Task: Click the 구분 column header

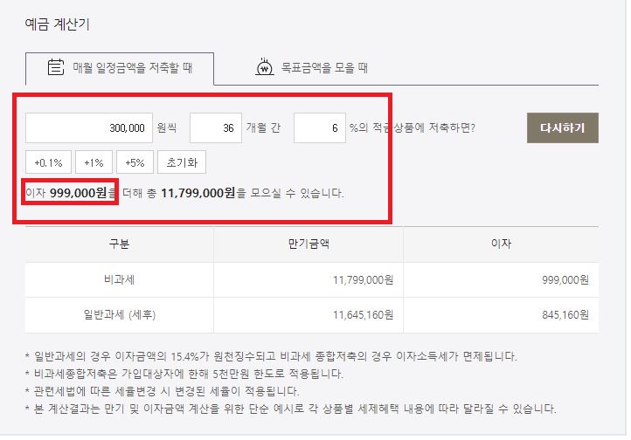Action: pyautogui.click(x=119, y=244)
